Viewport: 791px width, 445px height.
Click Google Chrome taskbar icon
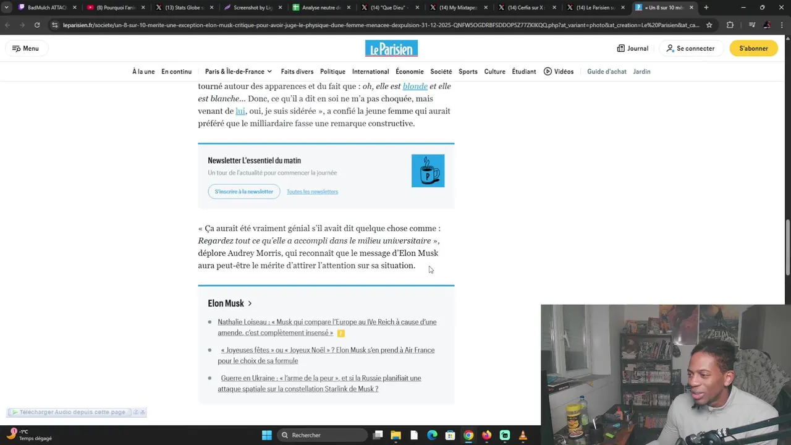point(468,435)
